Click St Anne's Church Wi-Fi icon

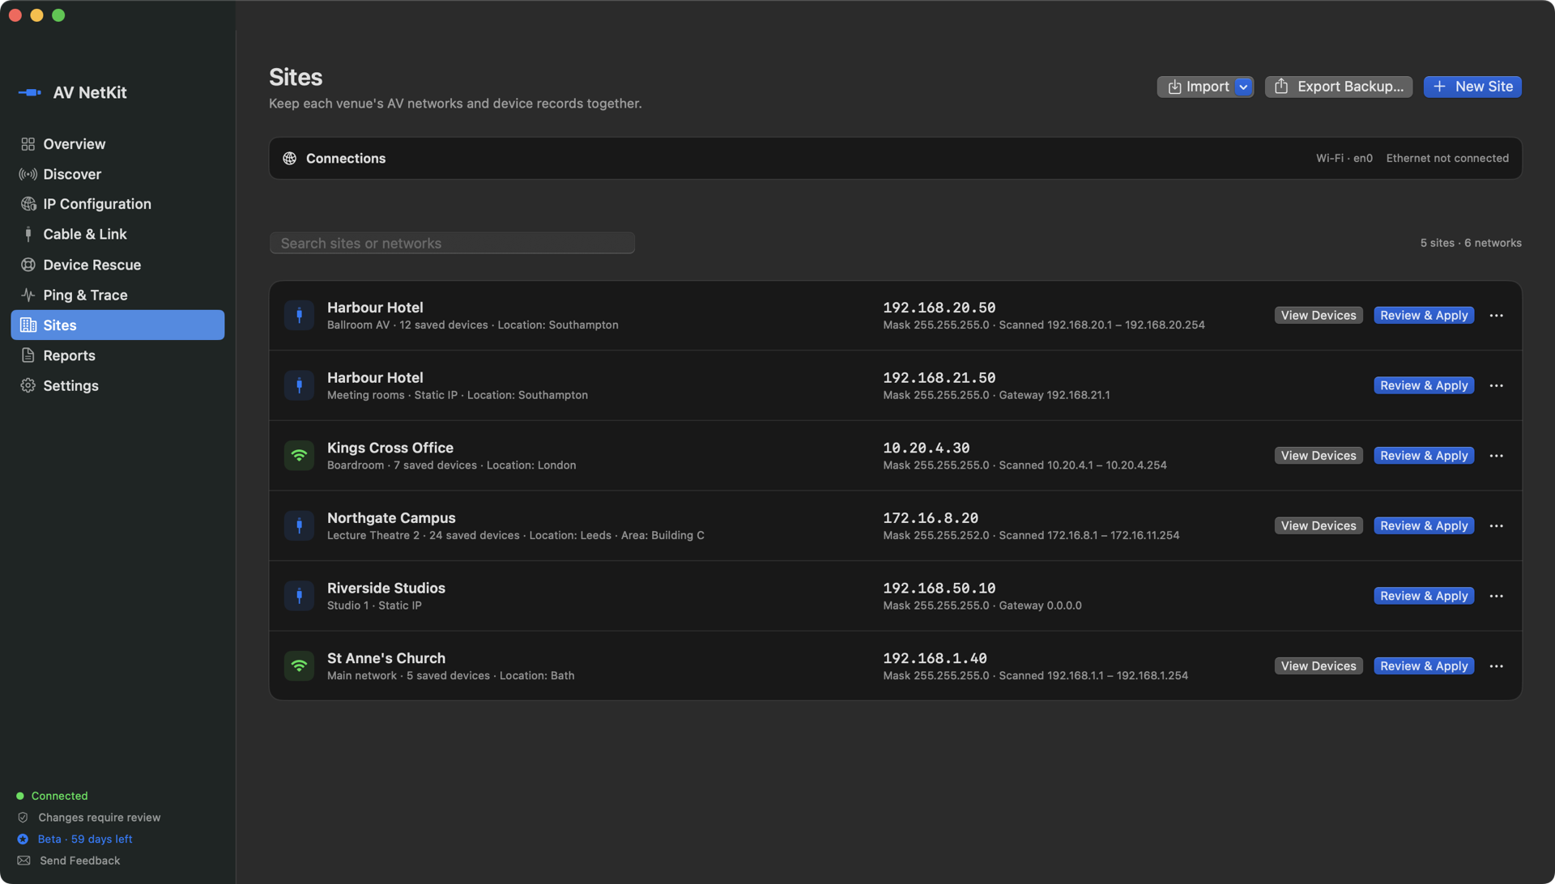(299, 665)
